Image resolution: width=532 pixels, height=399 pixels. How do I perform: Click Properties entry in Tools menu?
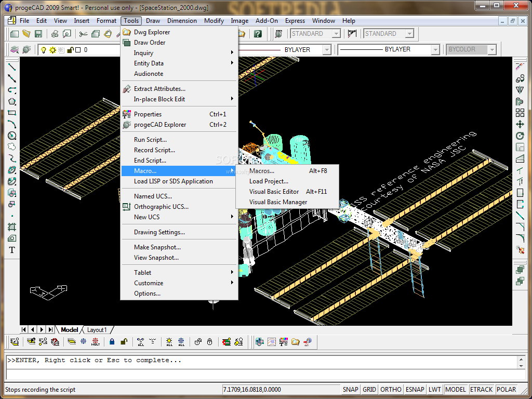[179, 114]
